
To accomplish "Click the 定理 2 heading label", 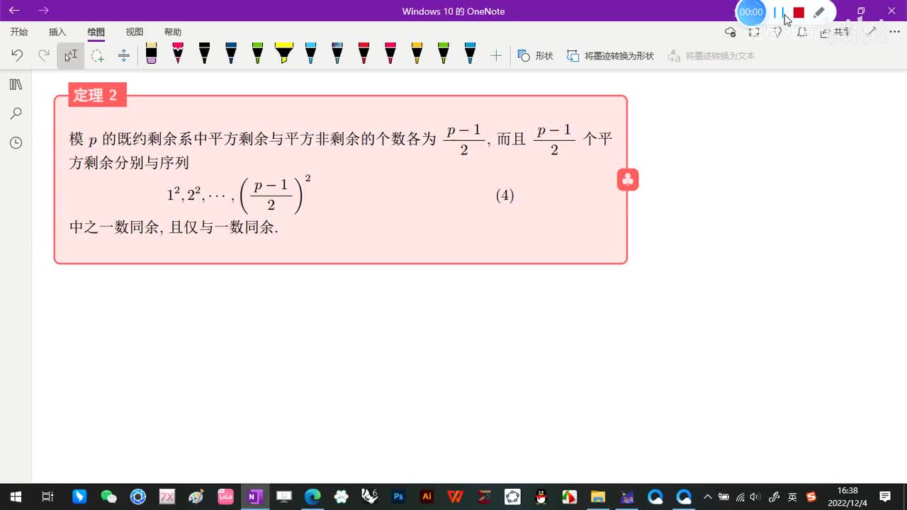I will 96,95.
